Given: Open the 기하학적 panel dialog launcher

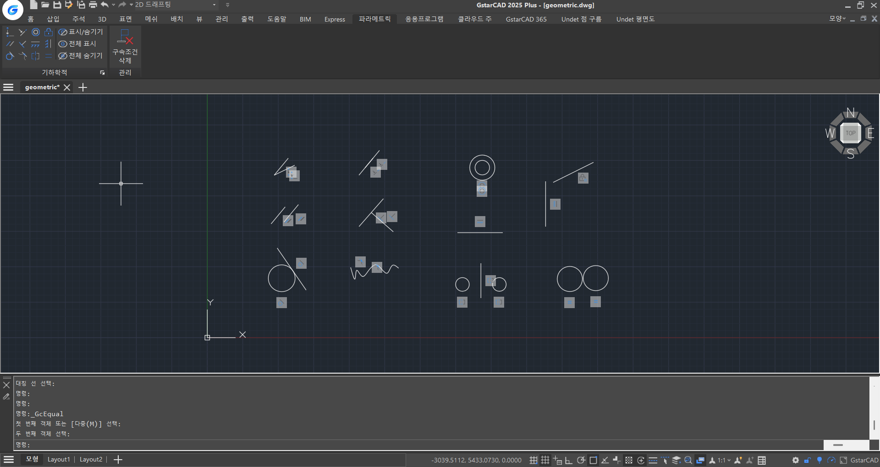Looking at the screenshot, I should (x=102, y=72).
